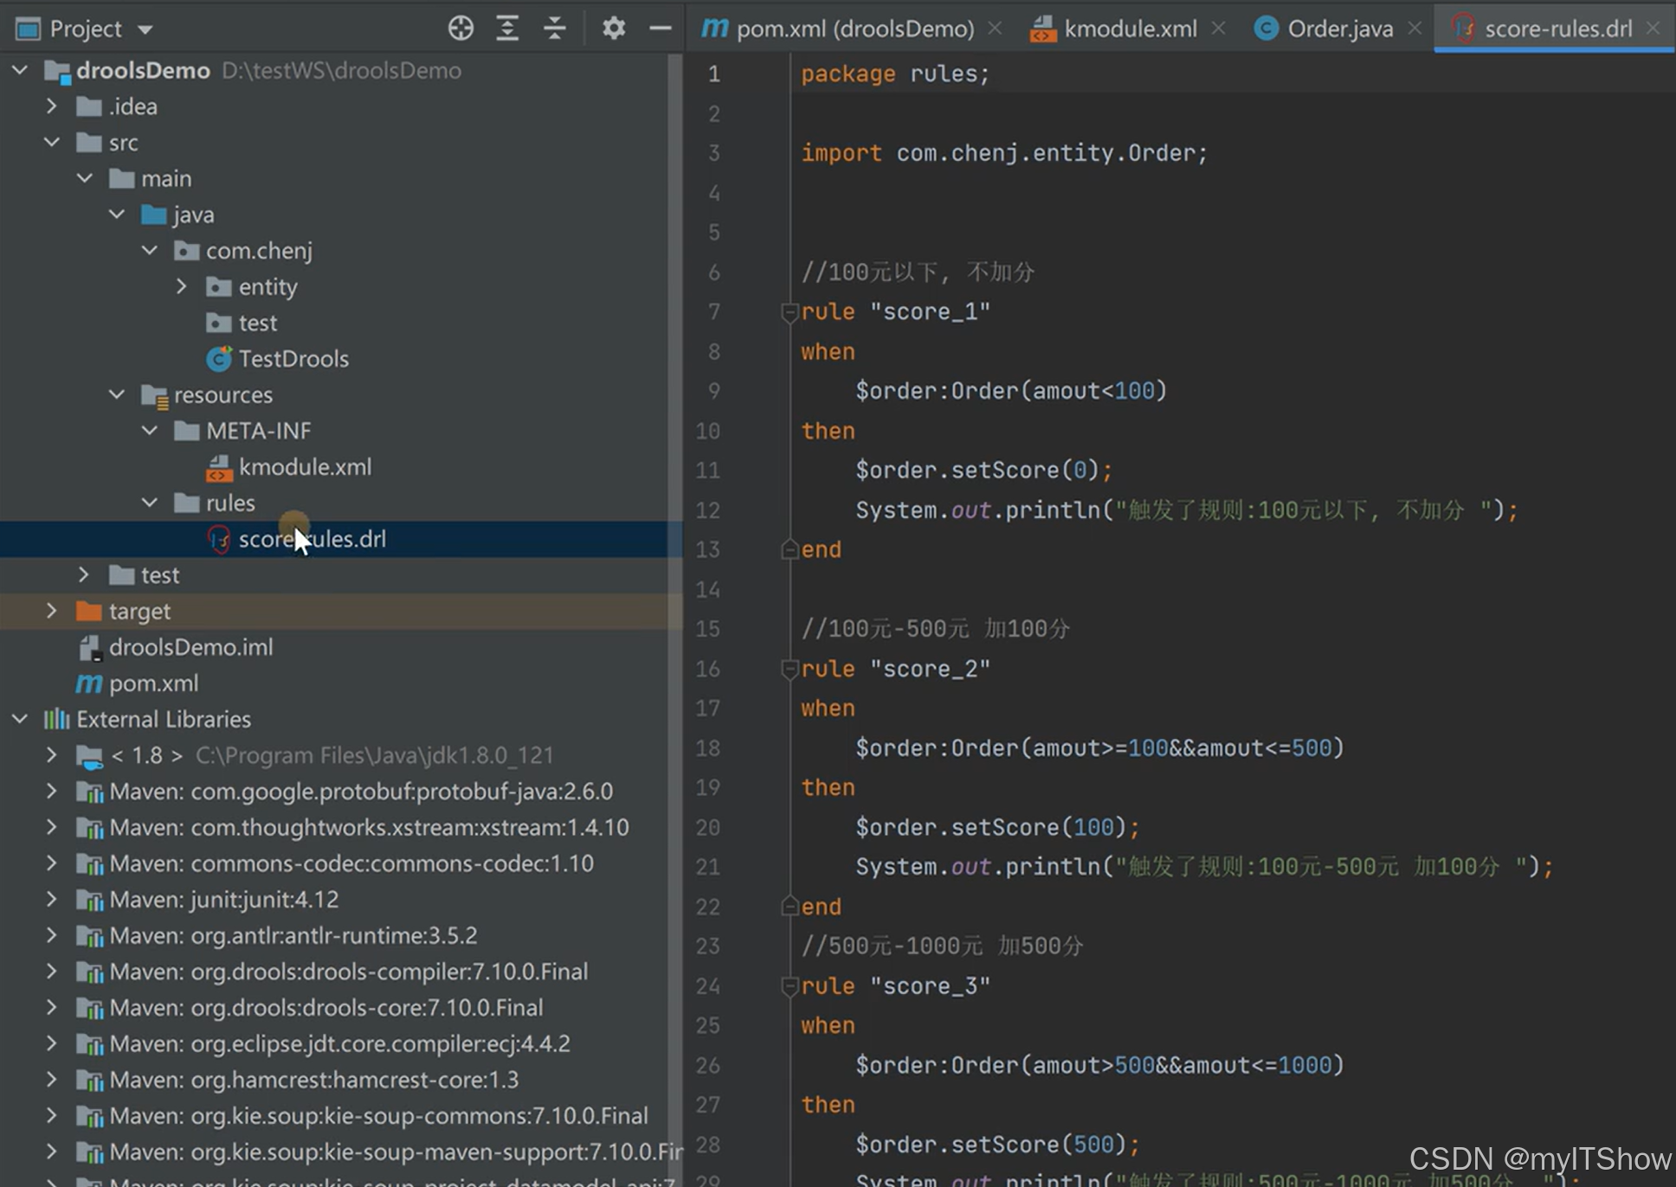Open Project panel settings gear
Viewport: 1676px width, 1187px height.
click(613, 29)
